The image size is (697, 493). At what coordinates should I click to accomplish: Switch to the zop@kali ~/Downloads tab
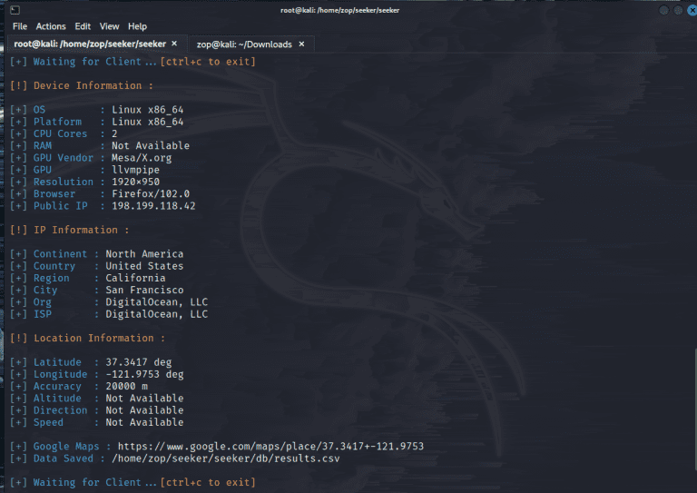coord(243,44)
